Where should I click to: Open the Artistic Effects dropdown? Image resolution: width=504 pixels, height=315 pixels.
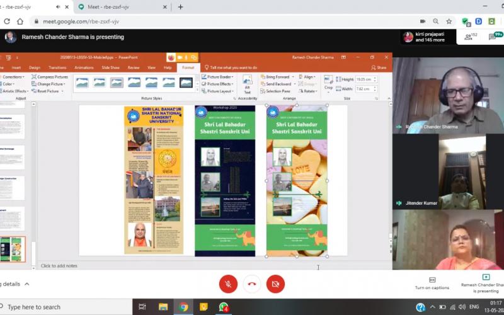point(14,91)
